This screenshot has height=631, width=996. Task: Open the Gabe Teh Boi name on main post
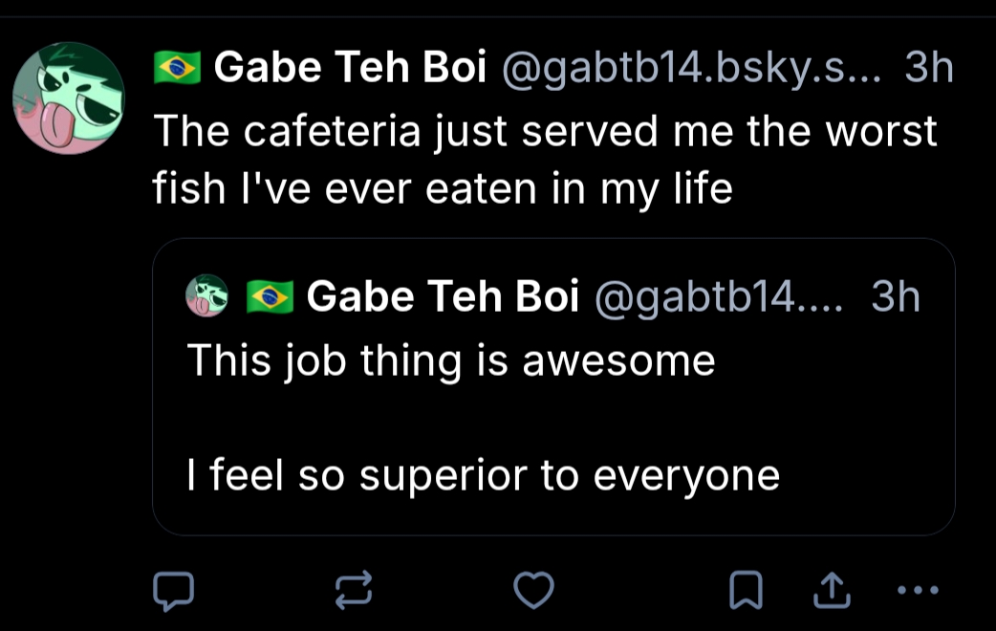point(350,68)
